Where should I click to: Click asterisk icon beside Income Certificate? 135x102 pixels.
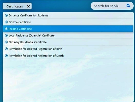pyautogui.click(x=6, y=29)
